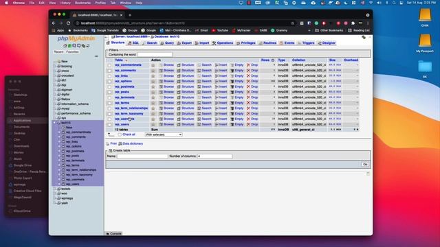440x247 pixels.
Task: Tick checkbox for wp_commentmeta table
Action: (x=109, y=65)
